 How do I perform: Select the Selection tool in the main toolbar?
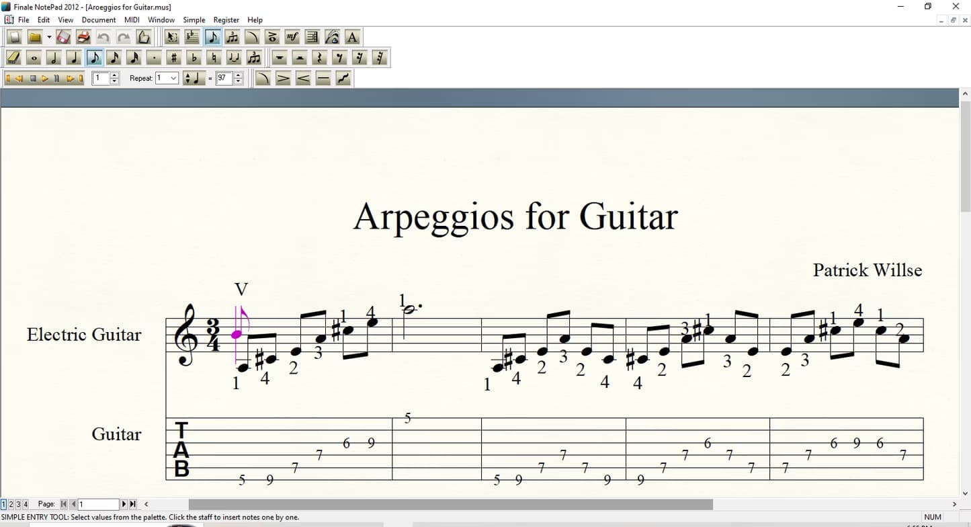point(171,37)
